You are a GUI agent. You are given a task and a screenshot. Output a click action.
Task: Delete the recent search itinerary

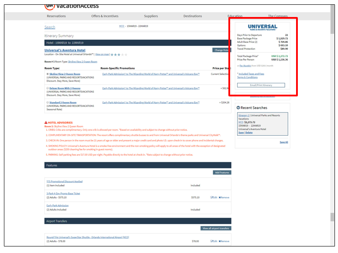click(x=249, y=133)
